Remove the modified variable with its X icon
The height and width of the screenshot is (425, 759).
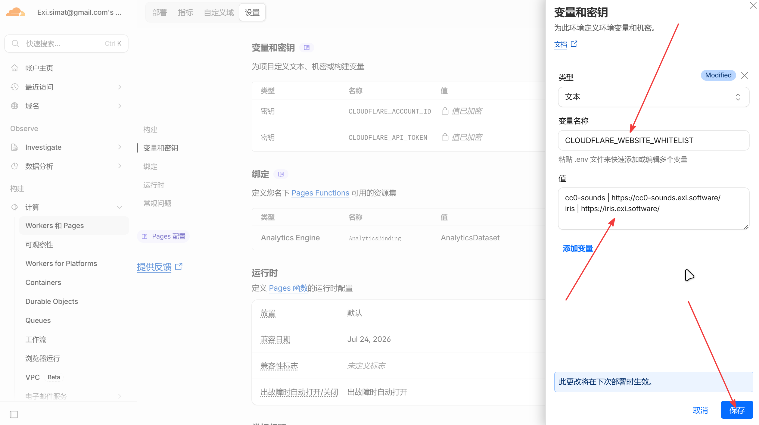tap(745, 75)
